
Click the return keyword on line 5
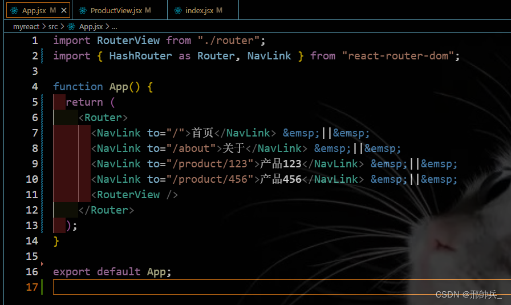[x=84, y=102]
